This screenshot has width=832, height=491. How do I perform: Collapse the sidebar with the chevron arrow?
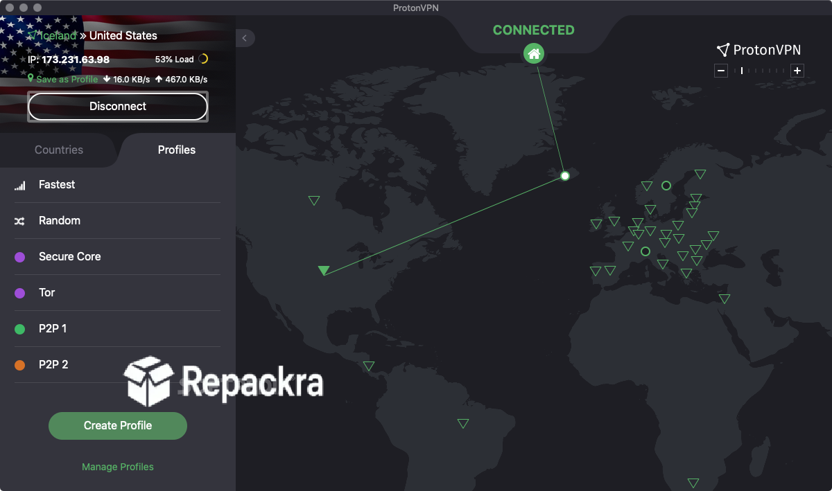245,38
